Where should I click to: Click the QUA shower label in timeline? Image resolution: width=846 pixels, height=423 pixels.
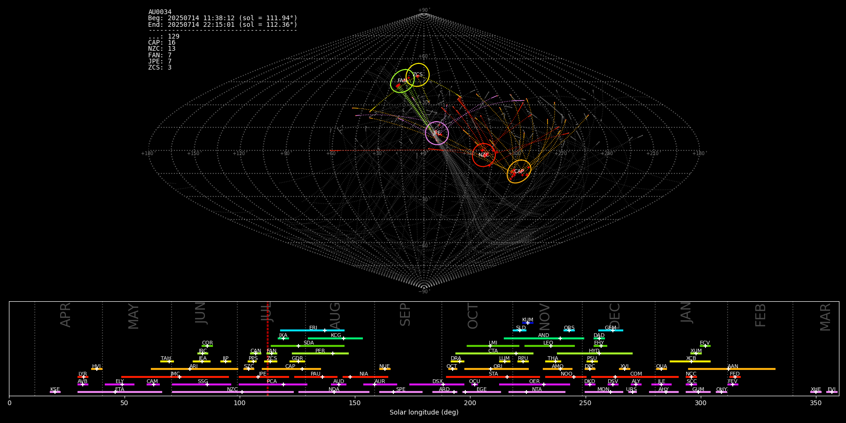(x=661, y=367)
